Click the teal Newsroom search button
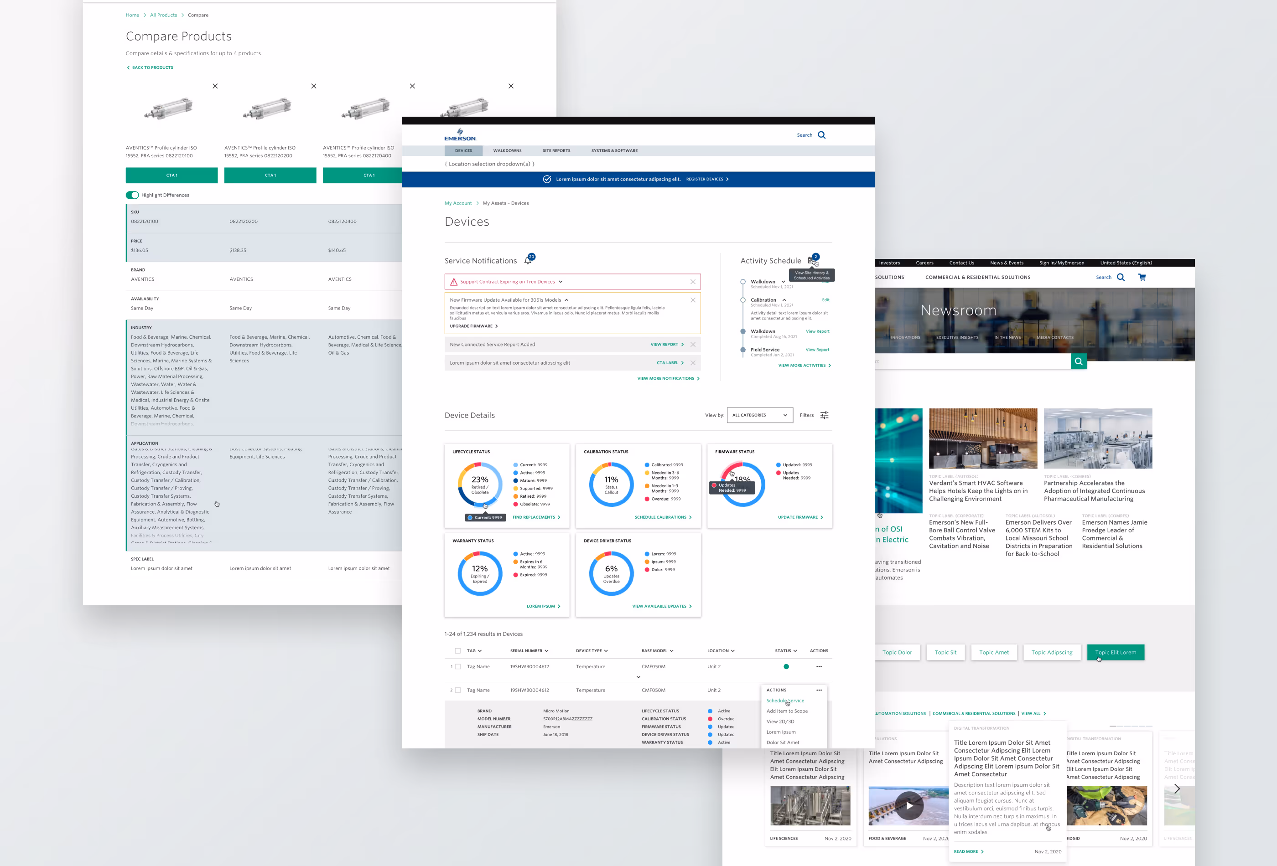1277x866 pixels. click(1078, 361)
